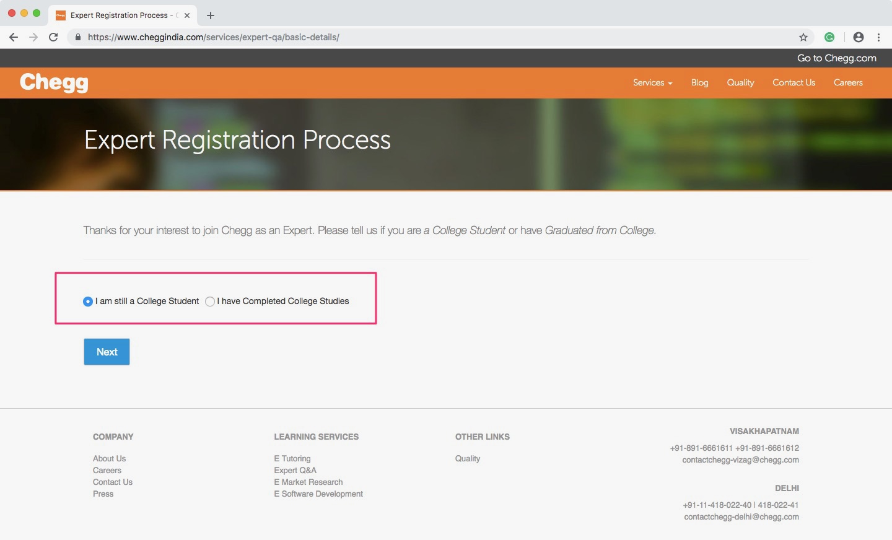The image size is (892, 540).
Task: Follow the 'Go to Chegg.com' link
Action: (837, 58)
